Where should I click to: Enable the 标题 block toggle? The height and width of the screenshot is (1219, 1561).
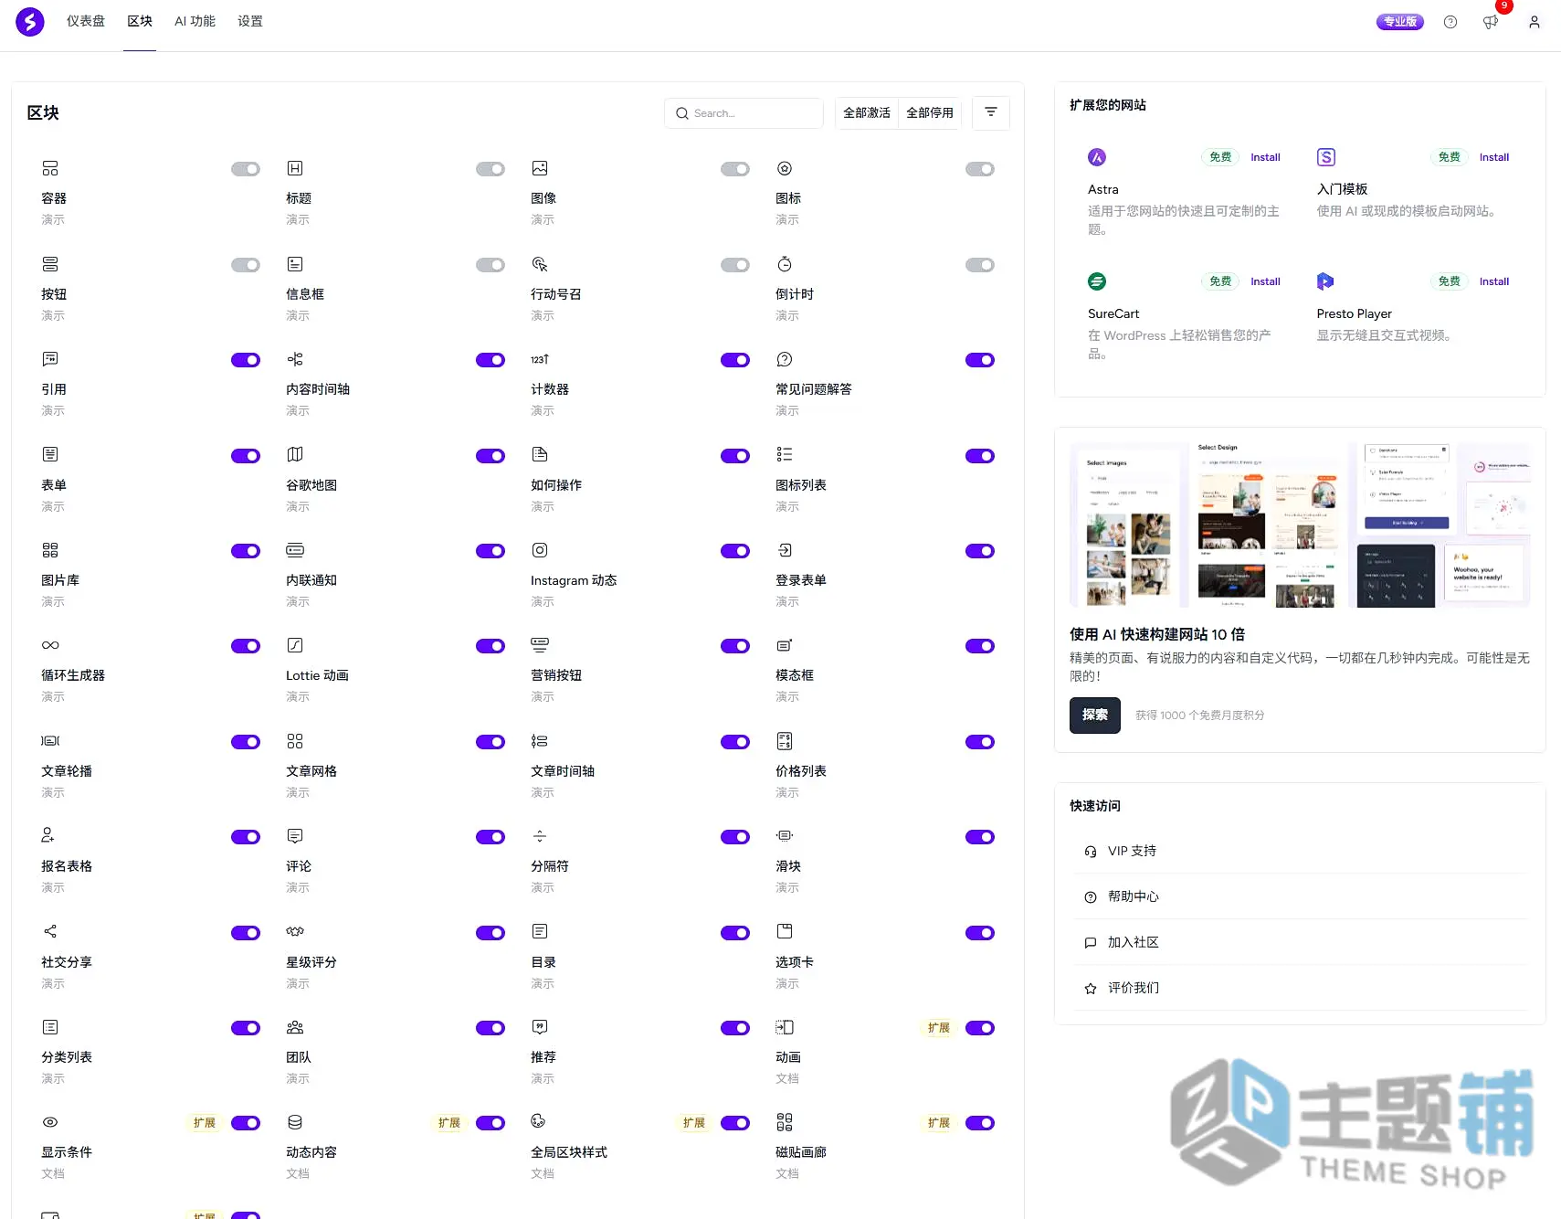click(490, 169)
